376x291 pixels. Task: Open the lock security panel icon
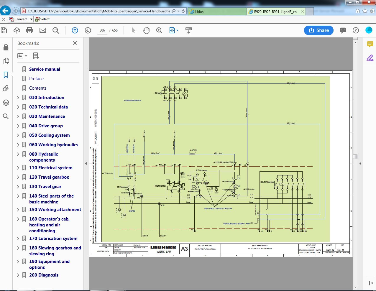(6, 47)
